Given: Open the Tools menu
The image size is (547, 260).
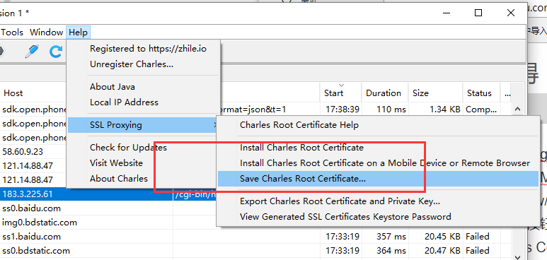Looking at the screenshot, I should [x=12, y=32].
